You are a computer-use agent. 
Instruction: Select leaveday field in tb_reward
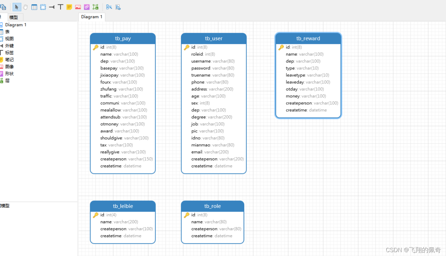coord(308,82)
